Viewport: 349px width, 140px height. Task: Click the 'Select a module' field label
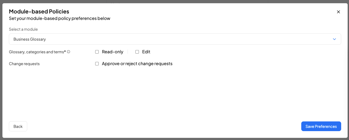[23, 29]
